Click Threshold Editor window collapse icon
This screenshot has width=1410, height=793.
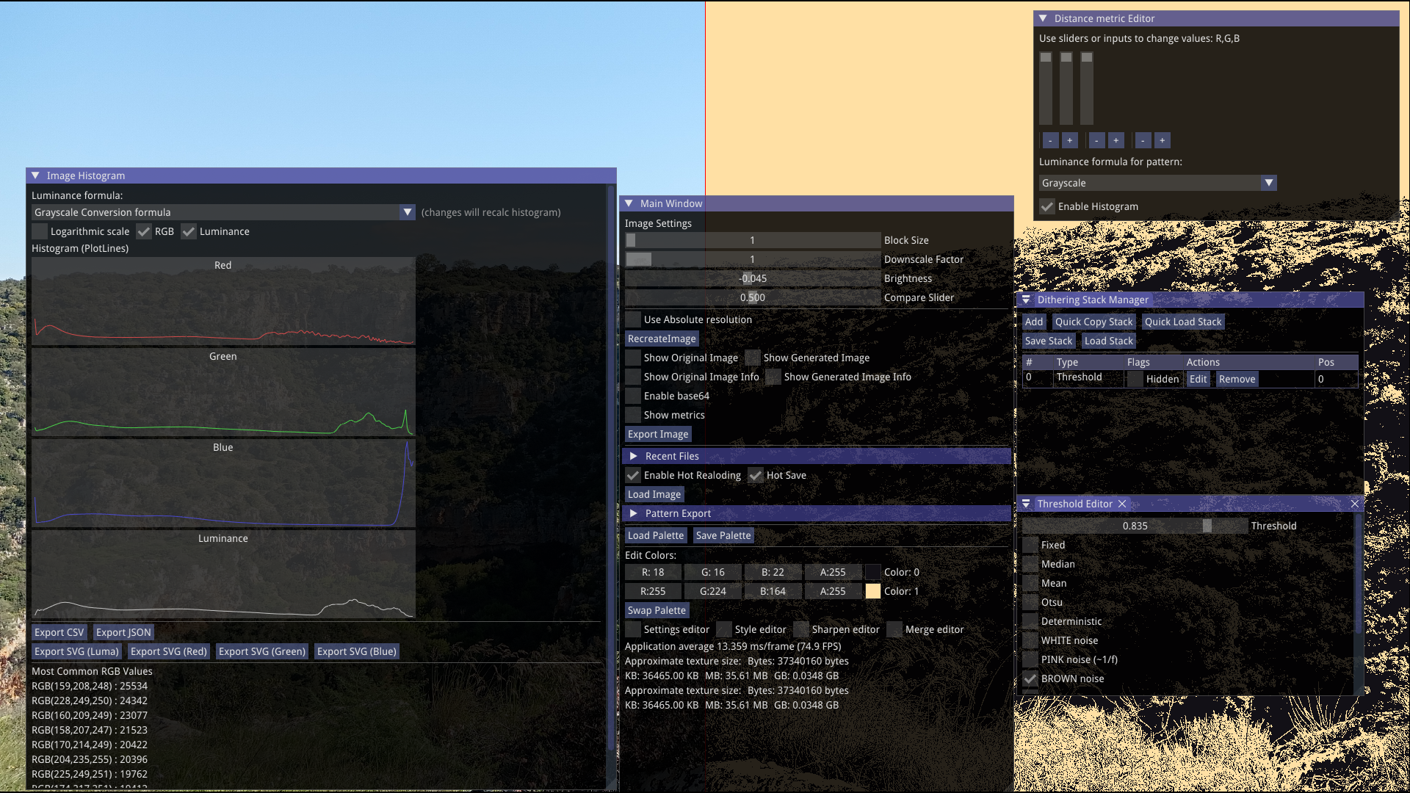pyautogui.click(x=1026, y=504)
